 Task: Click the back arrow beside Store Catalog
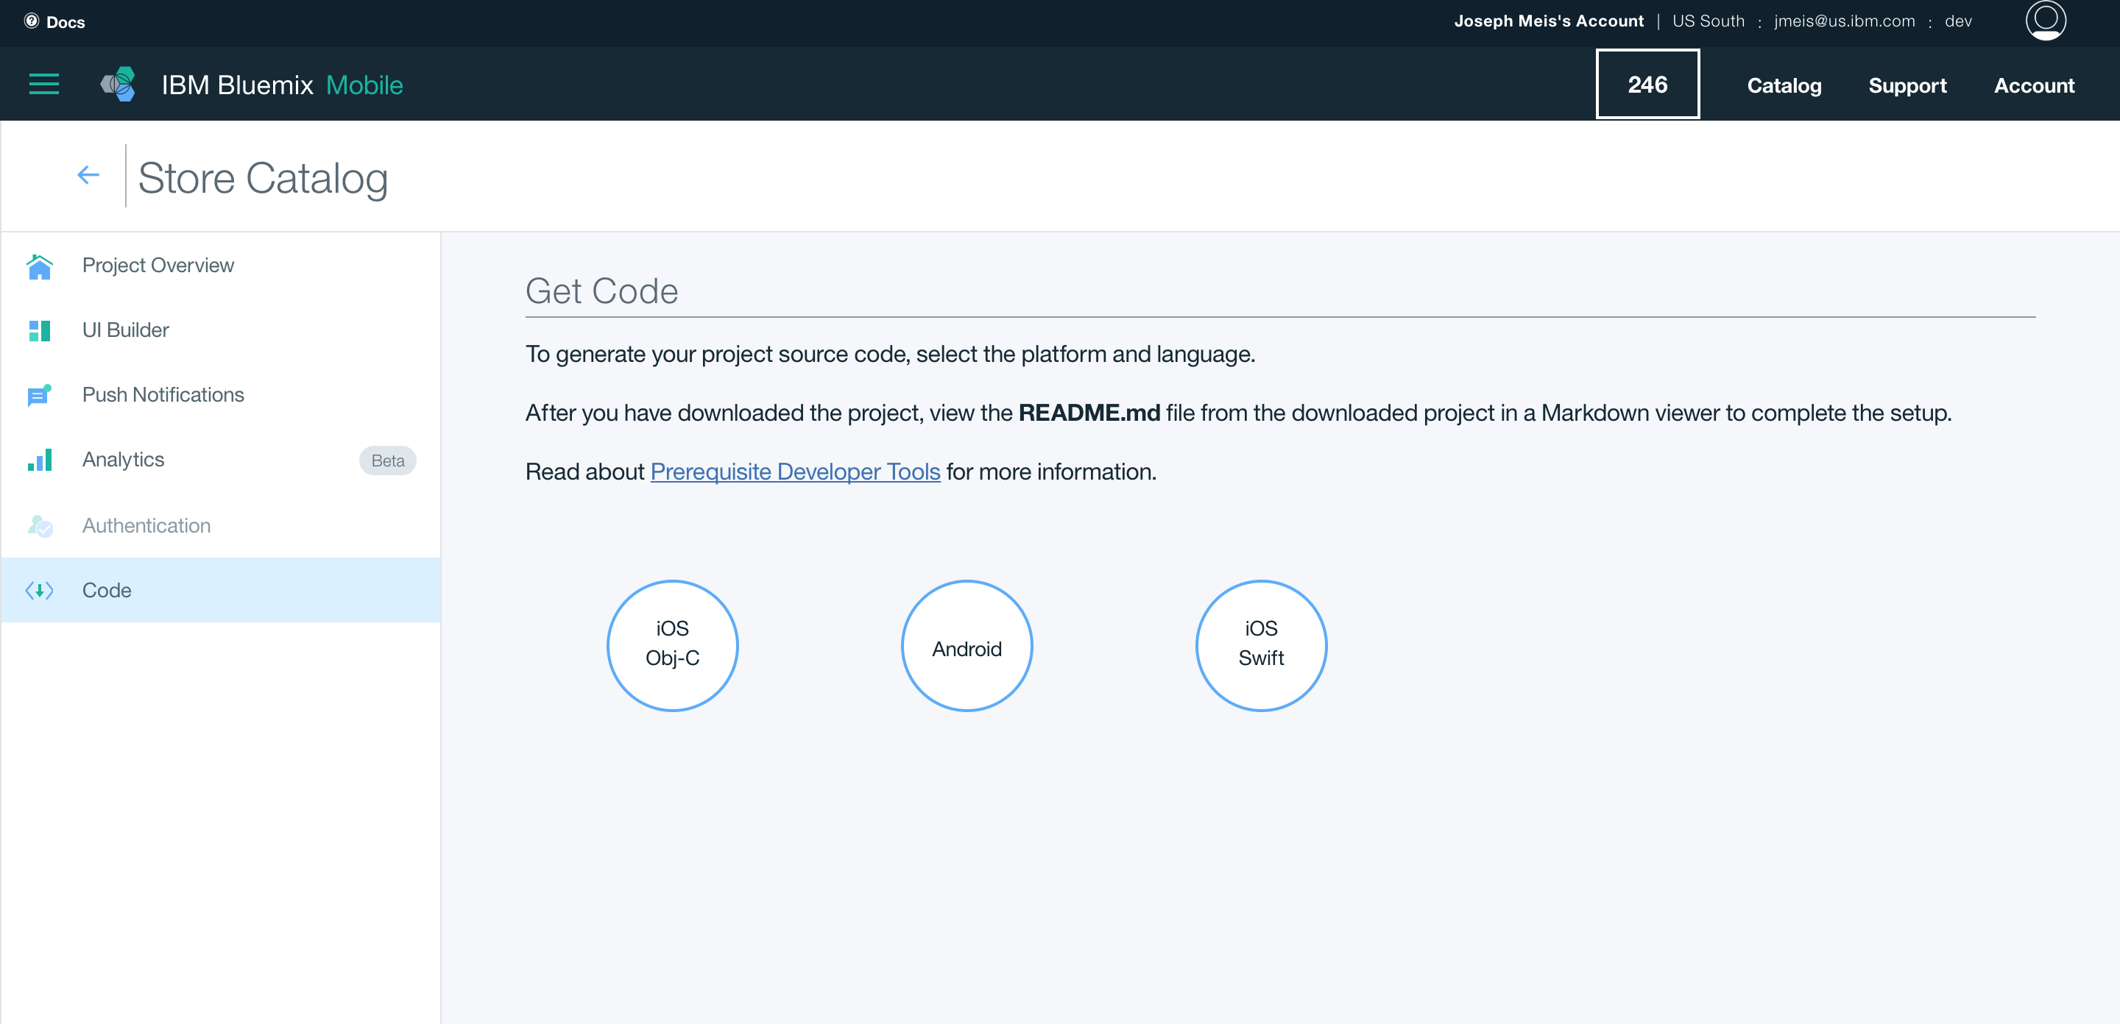(88, 174)
